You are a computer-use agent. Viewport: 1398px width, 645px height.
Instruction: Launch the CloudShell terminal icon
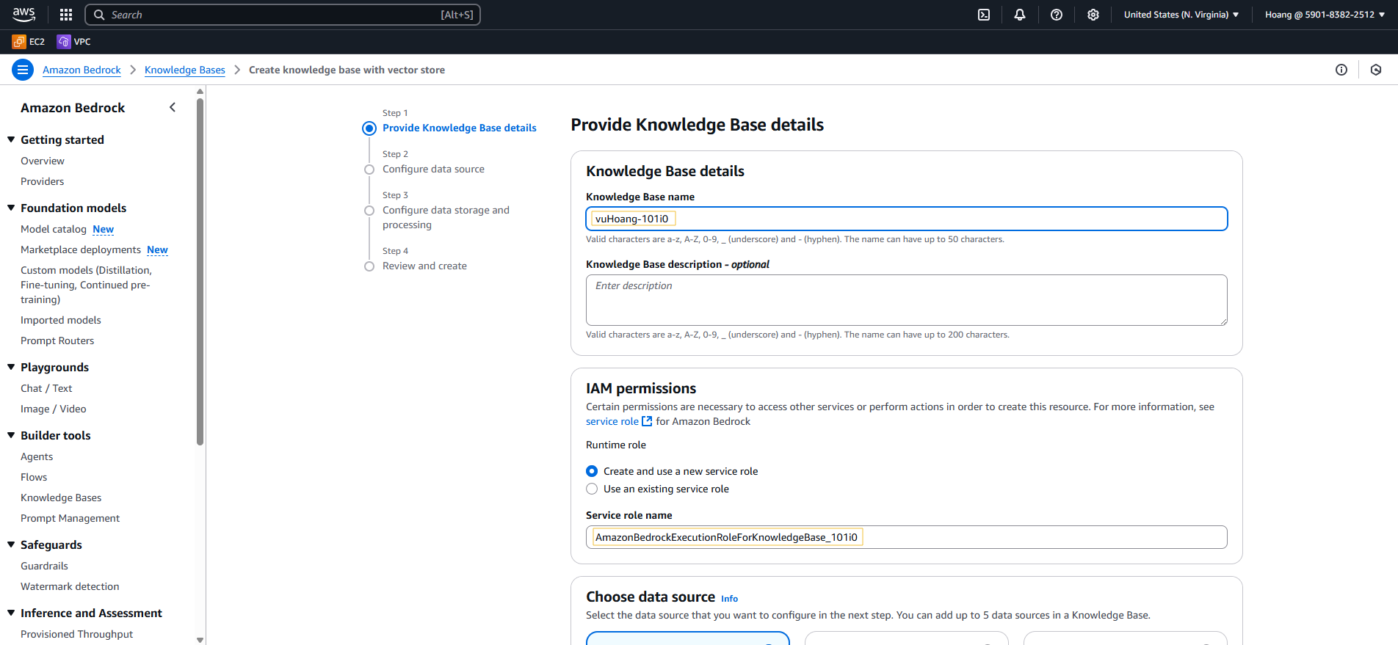(984, 15)
